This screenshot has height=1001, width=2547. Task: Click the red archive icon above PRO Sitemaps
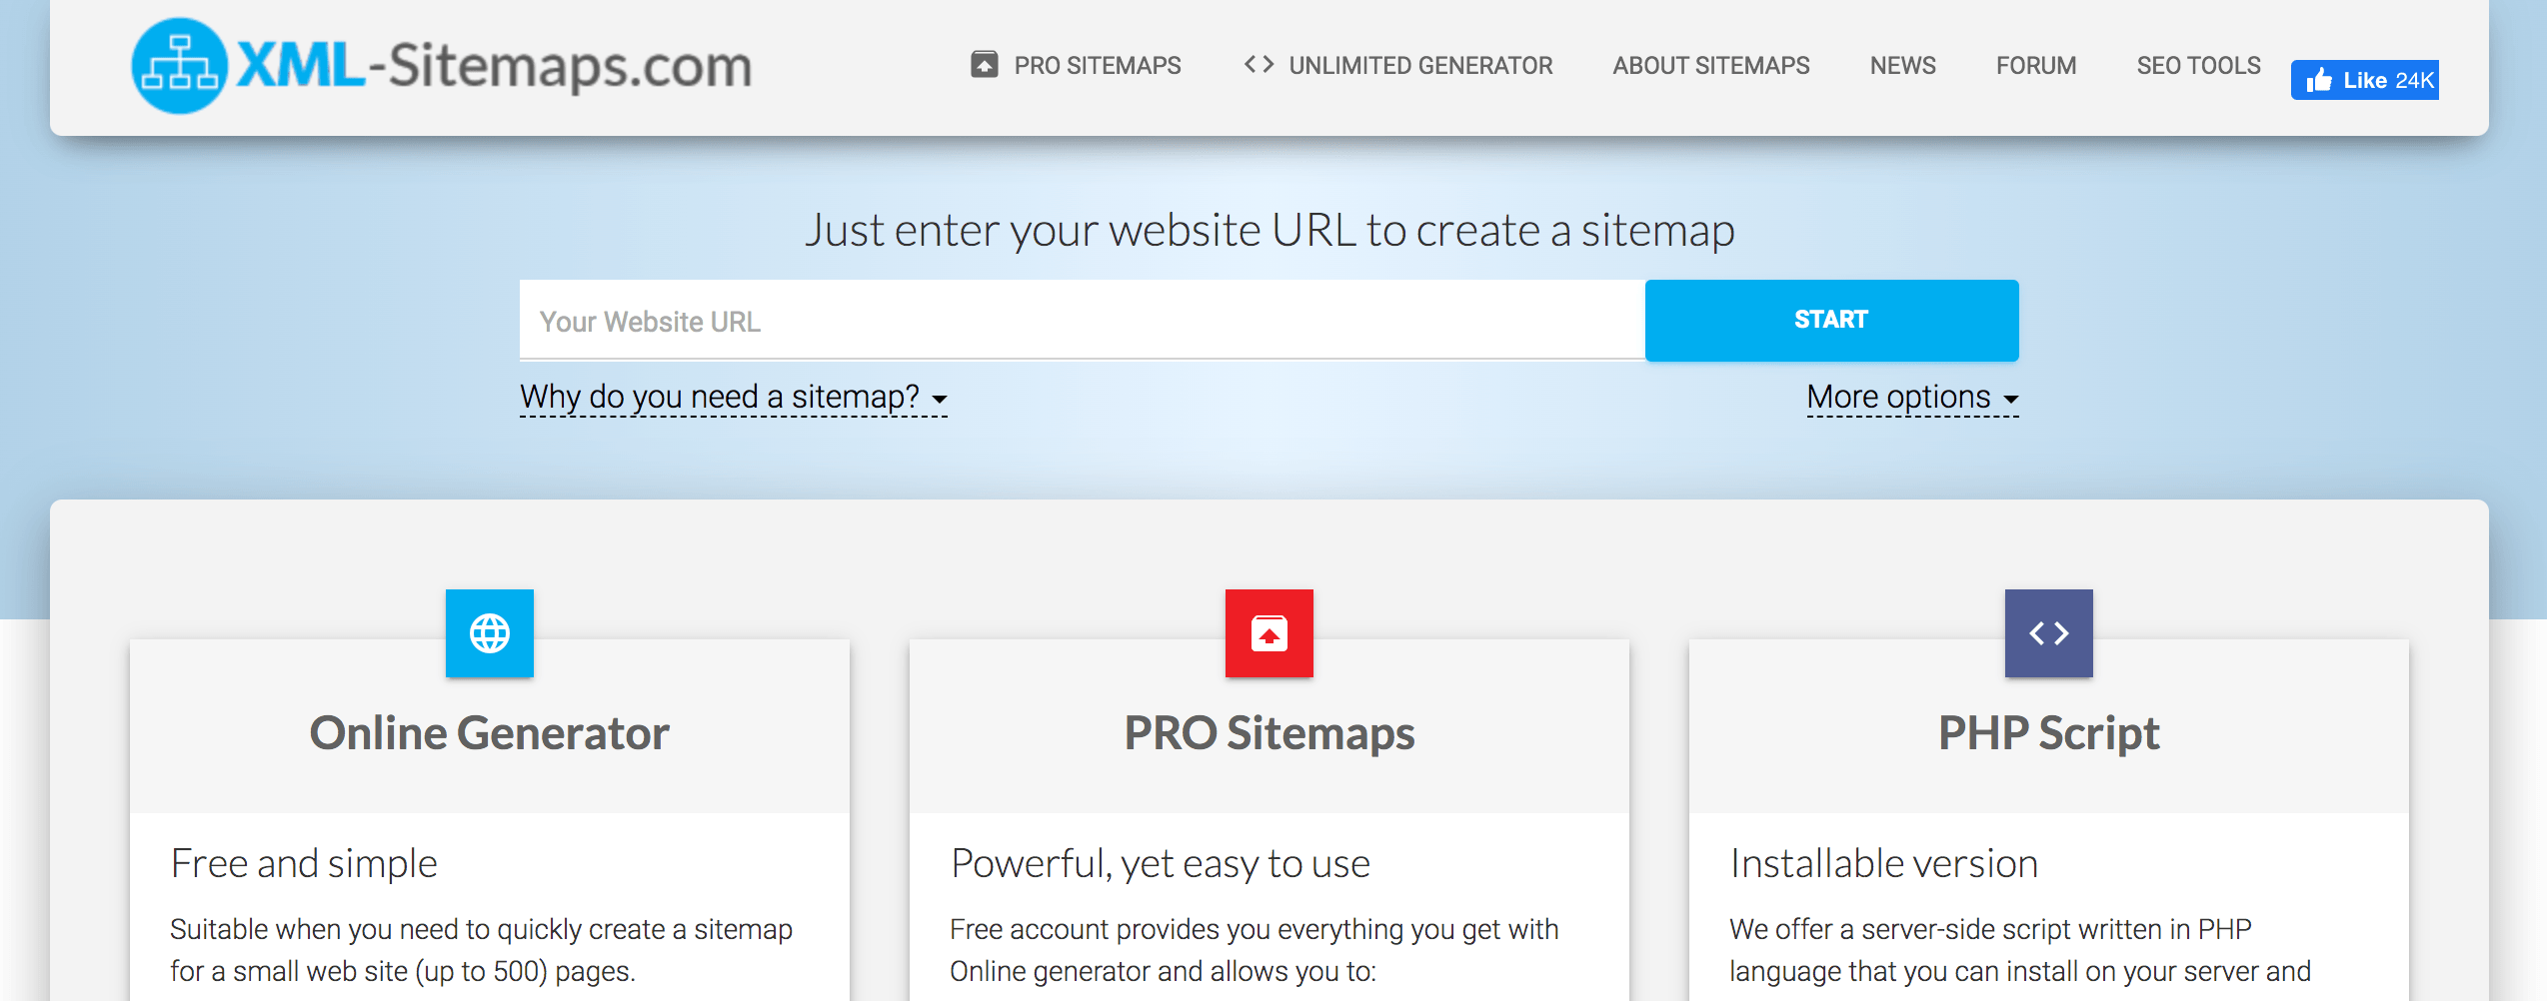point(1270,633)
